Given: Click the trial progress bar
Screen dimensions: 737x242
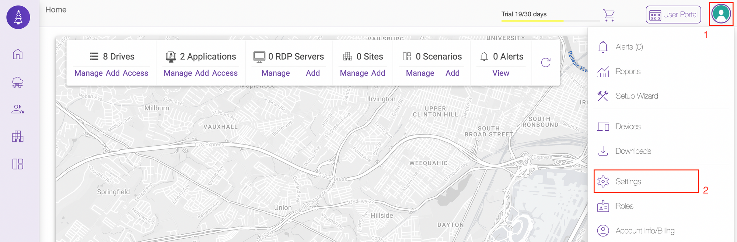Looking at the screenshot, I should coord(551,21).
